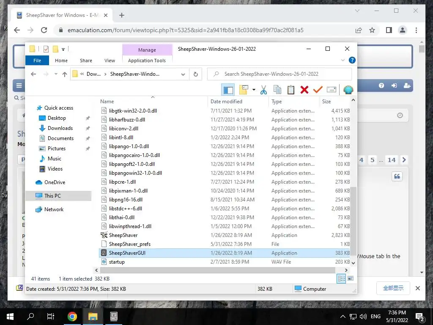433x325 pixels.
Task: Click the Explorer Help question mark icon
Action: [352, 60]
